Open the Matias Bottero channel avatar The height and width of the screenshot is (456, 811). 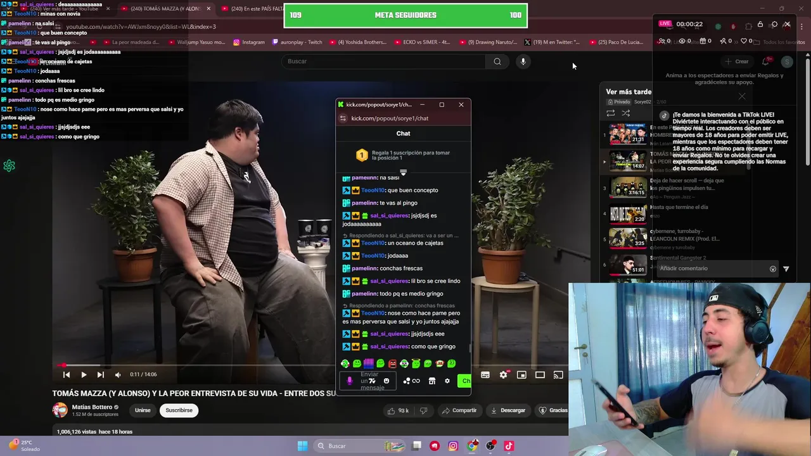click(x=60, y=410)
